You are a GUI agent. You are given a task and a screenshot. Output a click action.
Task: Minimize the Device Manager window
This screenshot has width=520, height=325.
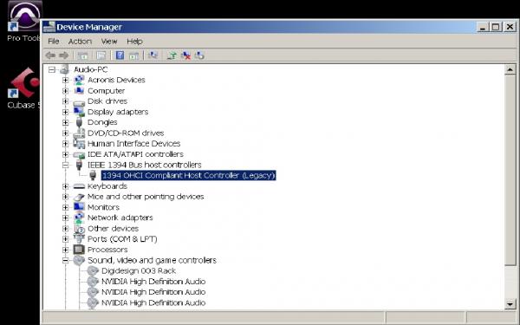(484, 27)
